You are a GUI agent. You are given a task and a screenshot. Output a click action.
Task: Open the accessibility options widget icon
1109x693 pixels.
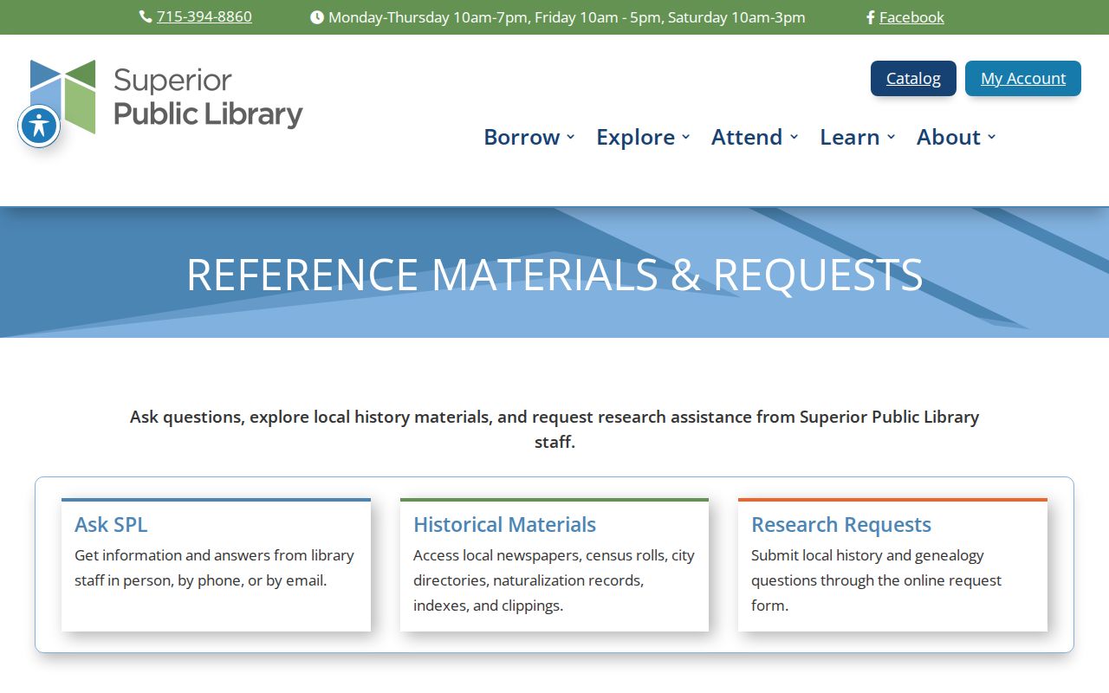point(39,126)
